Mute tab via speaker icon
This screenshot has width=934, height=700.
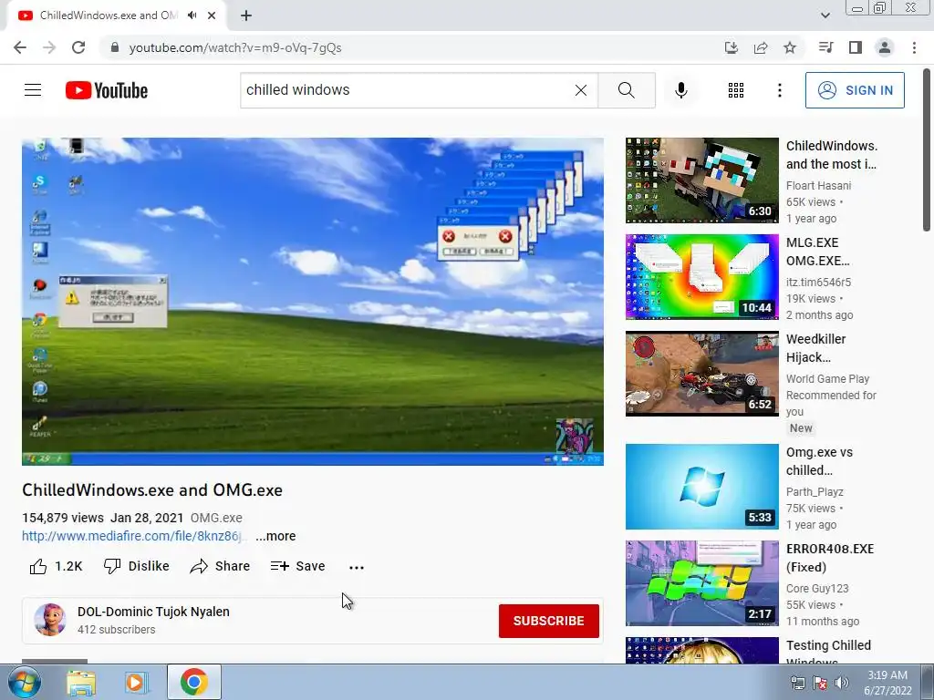click(x=192, y=15)
